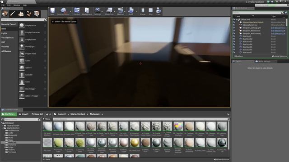289x162 pixels.
Task: Stop the play session
Action: [150, 11]
